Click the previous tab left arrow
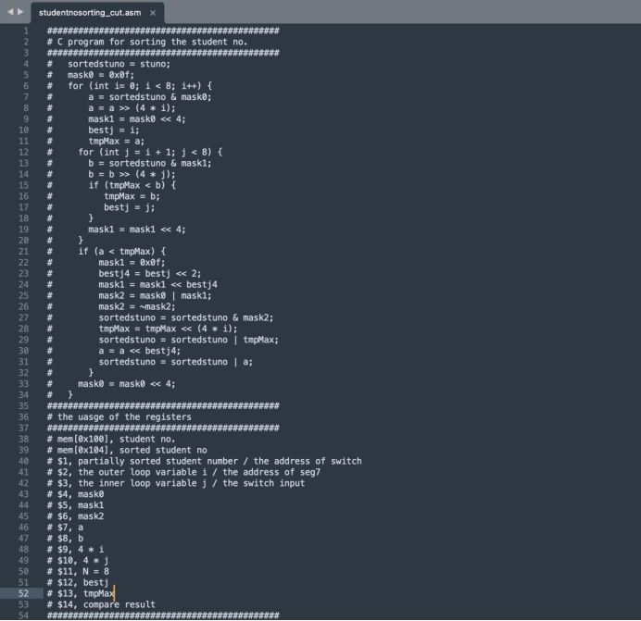This screenshot has width=641, height=621. (x=8, y=13)
